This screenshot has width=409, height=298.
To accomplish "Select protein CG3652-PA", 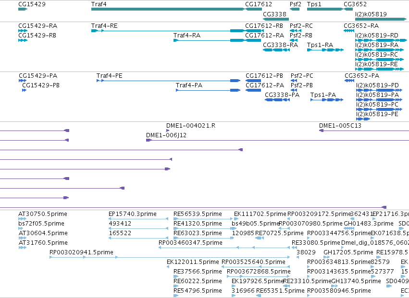I will (x=349, y=81).
